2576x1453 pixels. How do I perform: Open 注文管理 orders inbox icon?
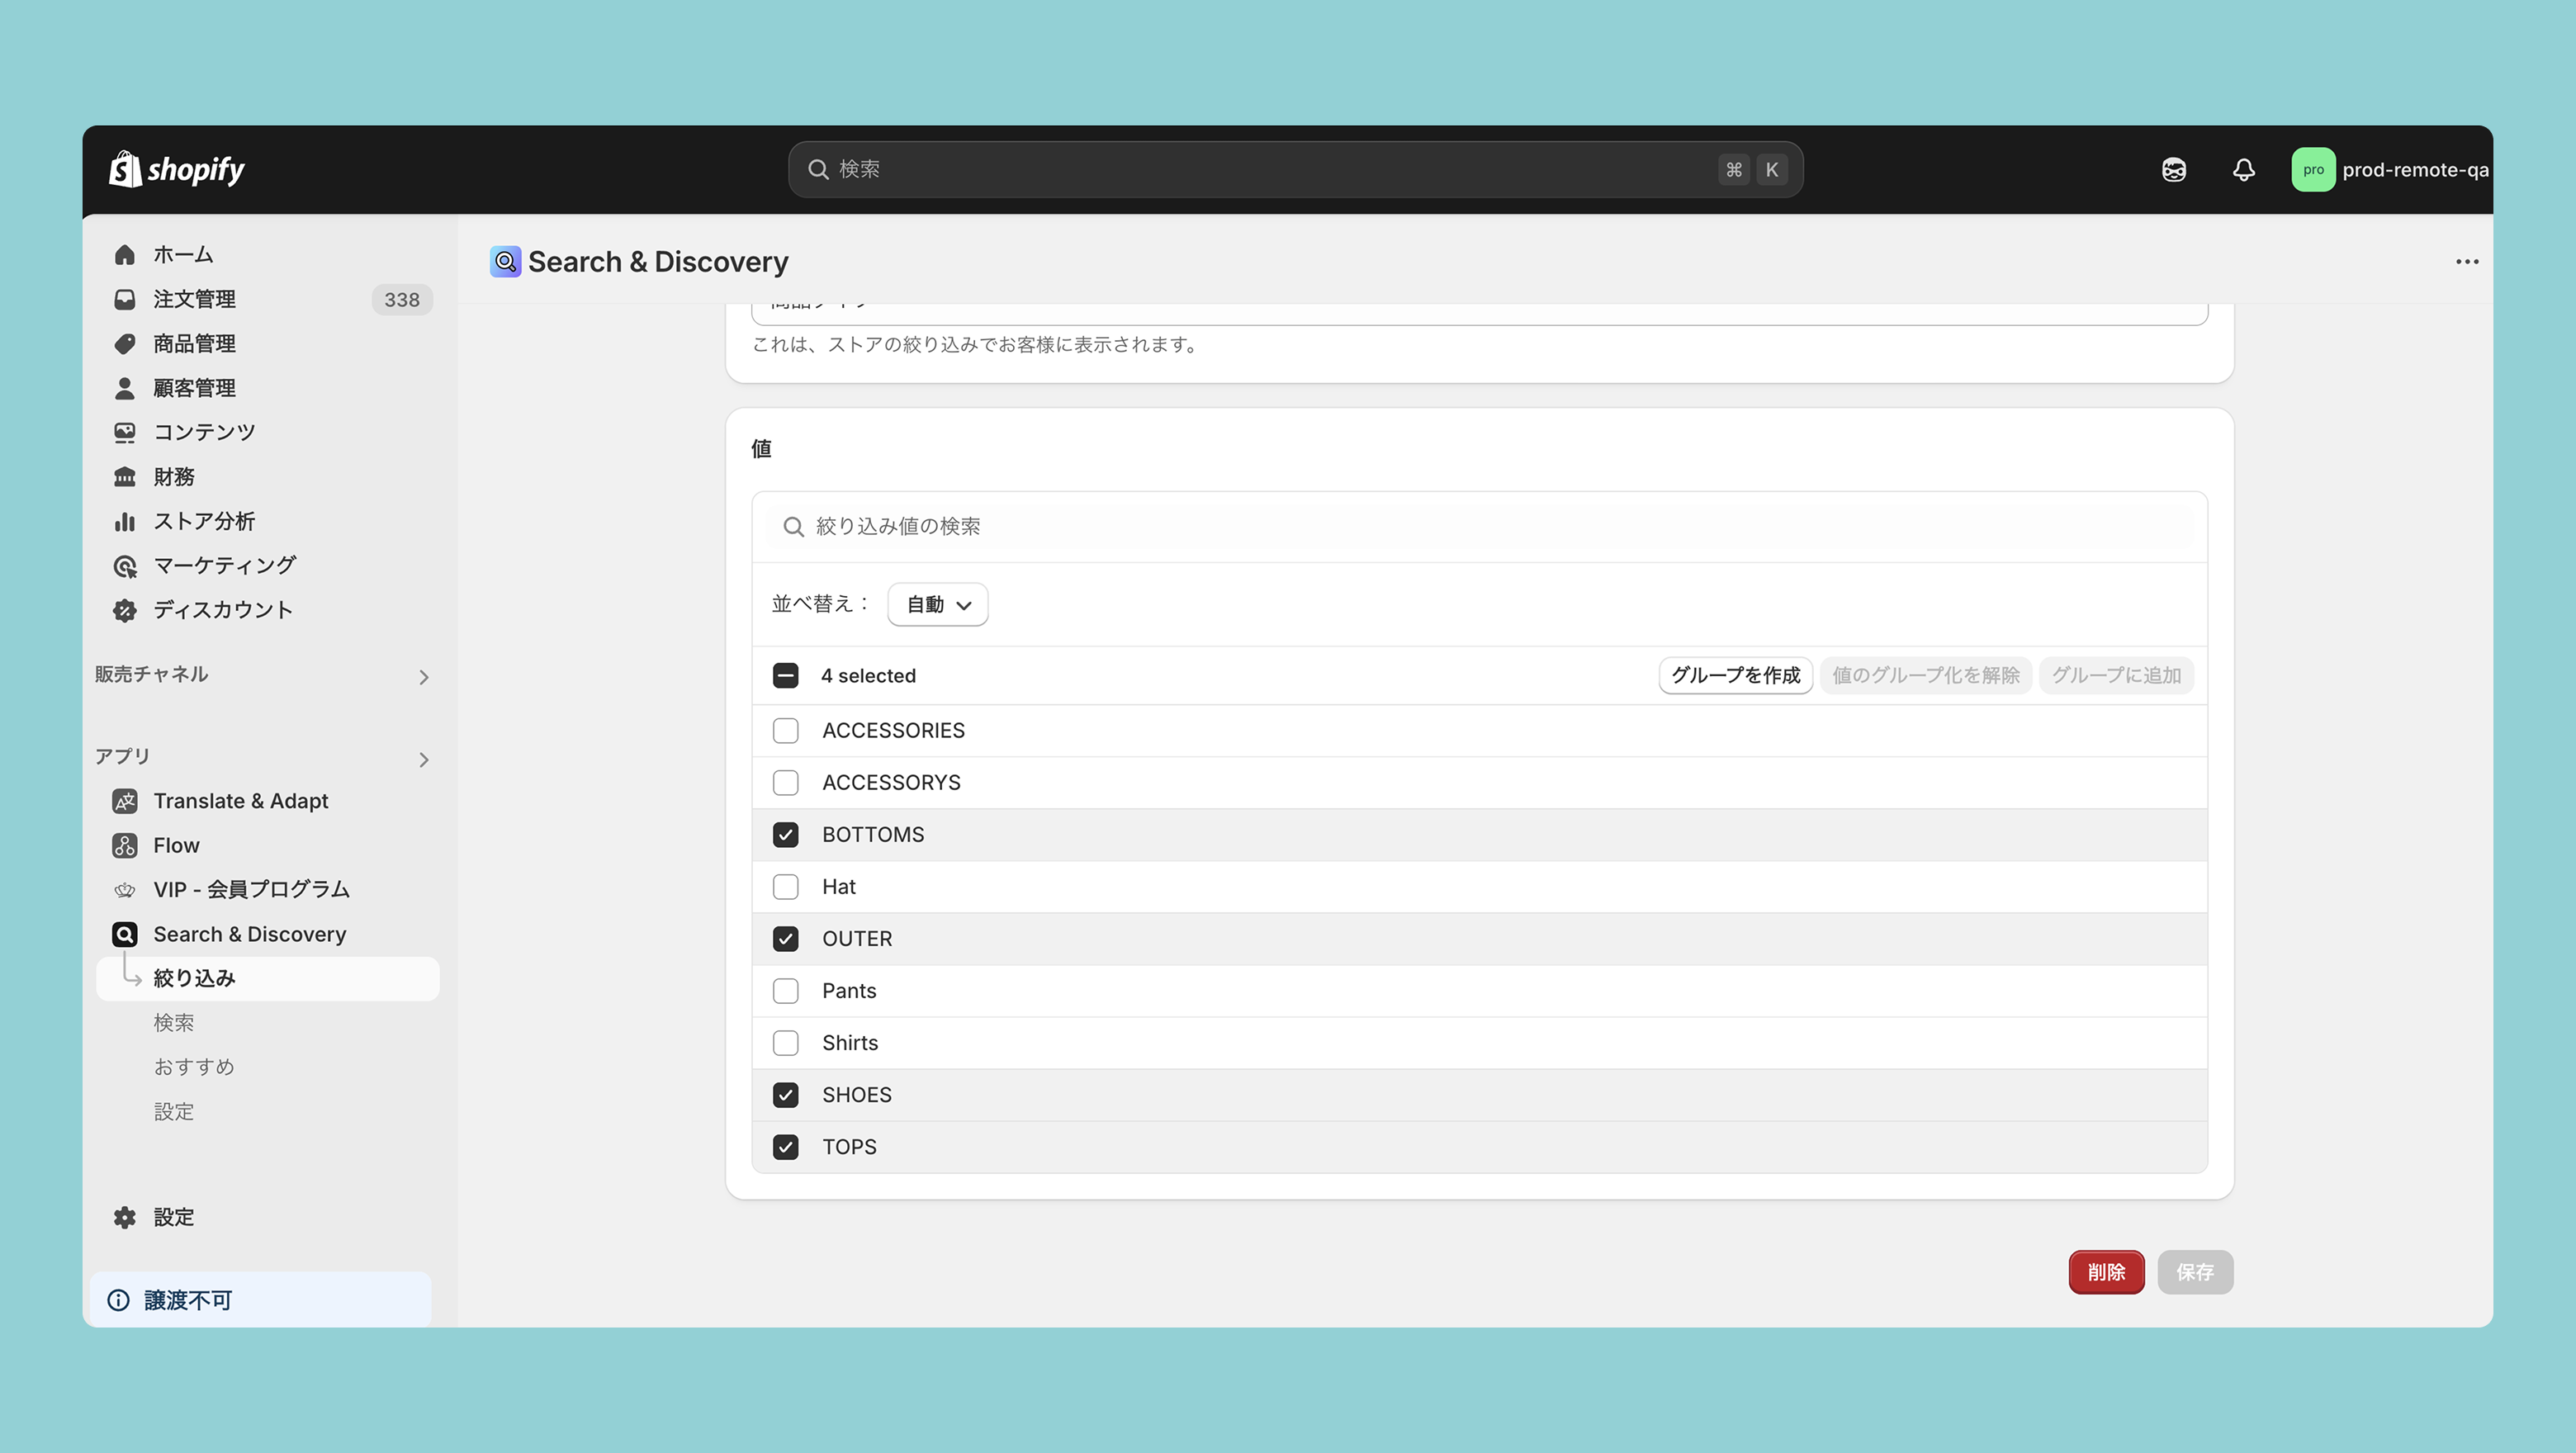tap(125, 299)
